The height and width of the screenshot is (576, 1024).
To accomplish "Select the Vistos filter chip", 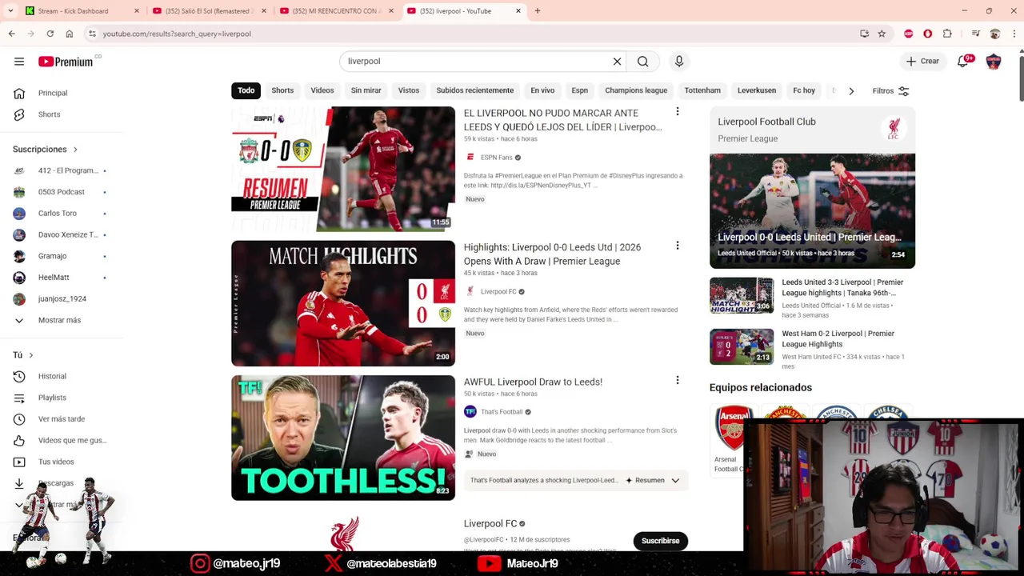I will pyautogui.click(x=409, y=90).
